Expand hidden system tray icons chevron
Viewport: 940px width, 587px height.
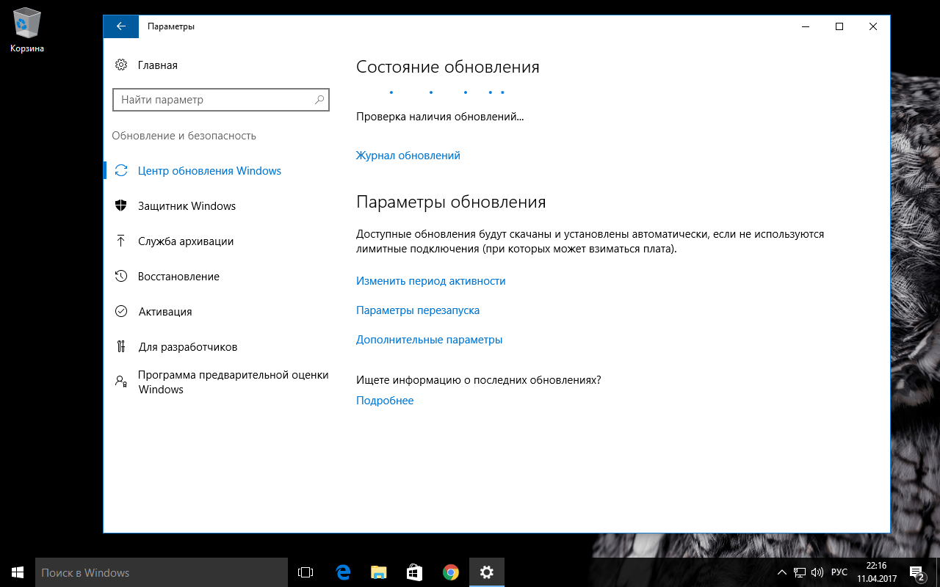[782, 572]
